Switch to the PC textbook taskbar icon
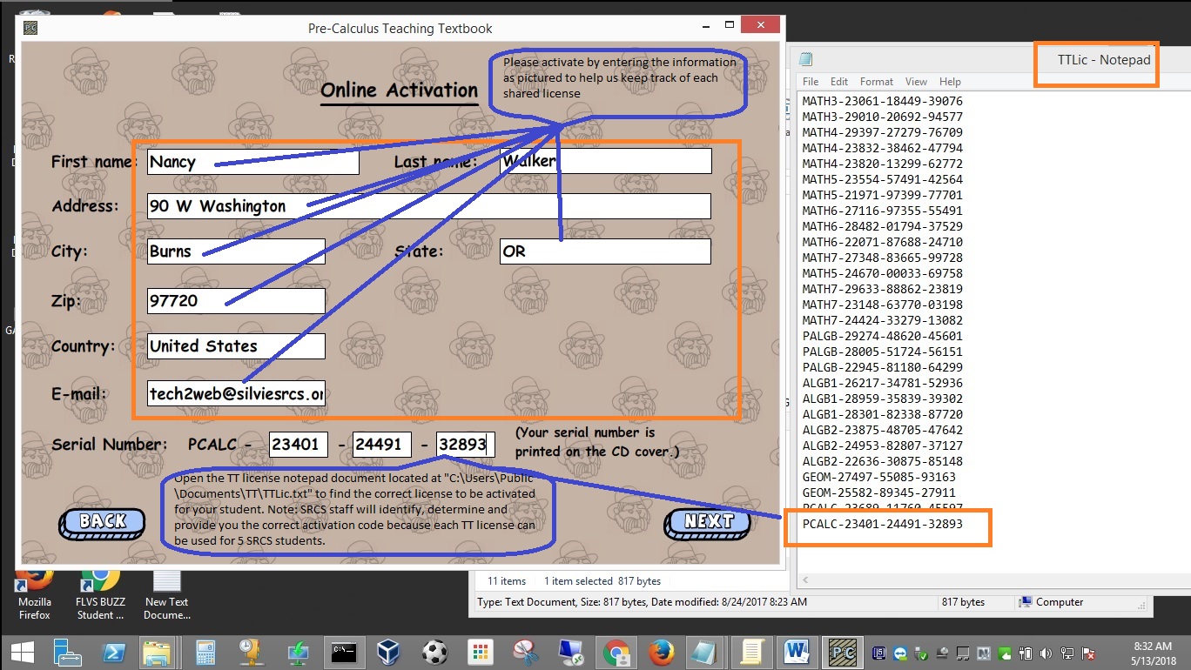Screen dimensions: 1191x670 [x=843, y=651]
